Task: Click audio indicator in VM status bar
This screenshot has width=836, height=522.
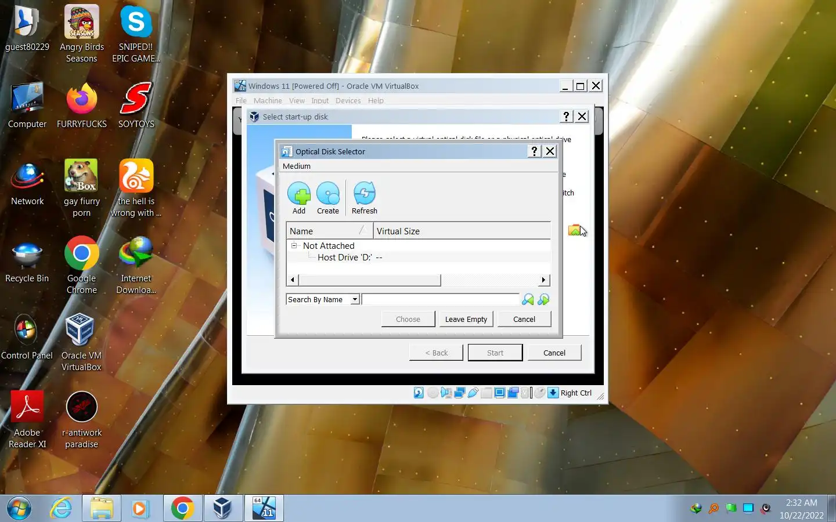Action: coord(446,393)
